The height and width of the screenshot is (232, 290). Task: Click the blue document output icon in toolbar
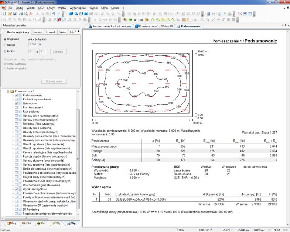tap(220, 14)
